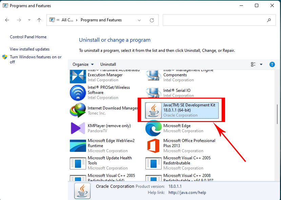Select Microsoft Edge icon
The height and width of the screenshot is (200, 281).
point(153,128)
